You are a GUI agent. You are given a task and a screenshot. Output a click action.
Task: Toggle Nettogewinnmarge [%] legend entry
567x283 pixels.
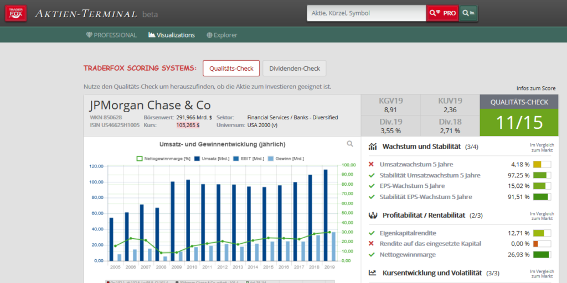(163, 159)
